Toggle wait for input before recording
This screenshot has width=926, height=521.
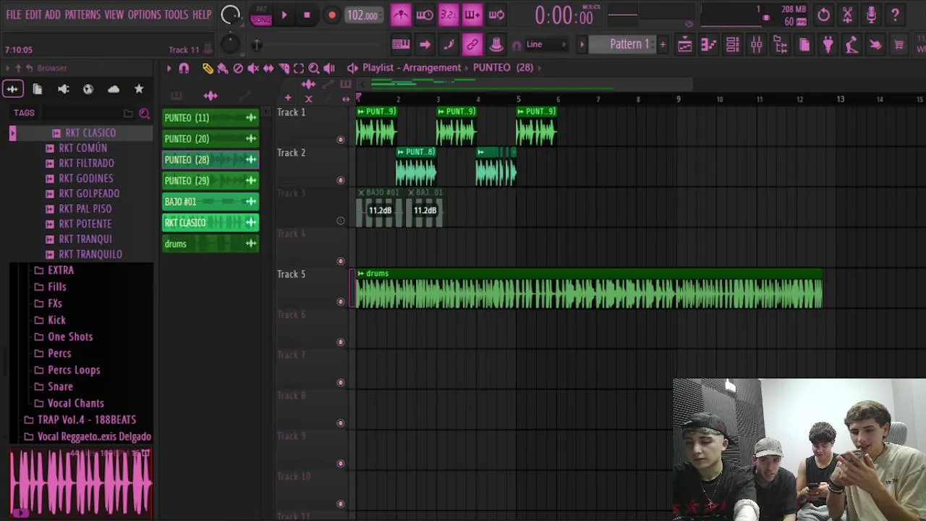pos(425,14)
